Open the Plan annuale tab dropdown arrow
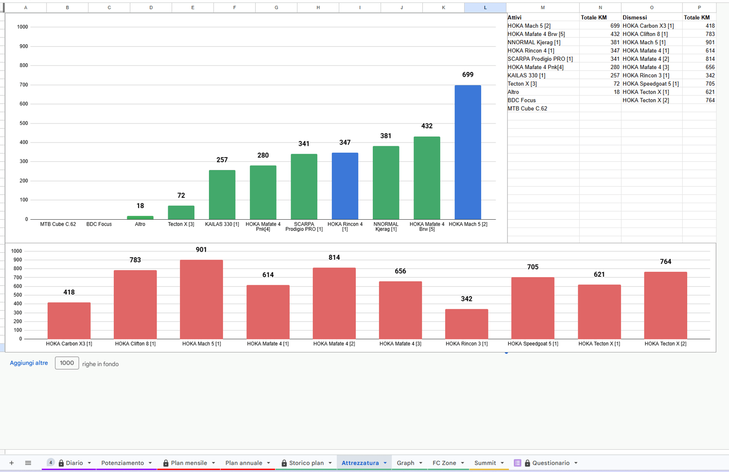The width and height of the screenshot is (729, 472). click(268, 463)
